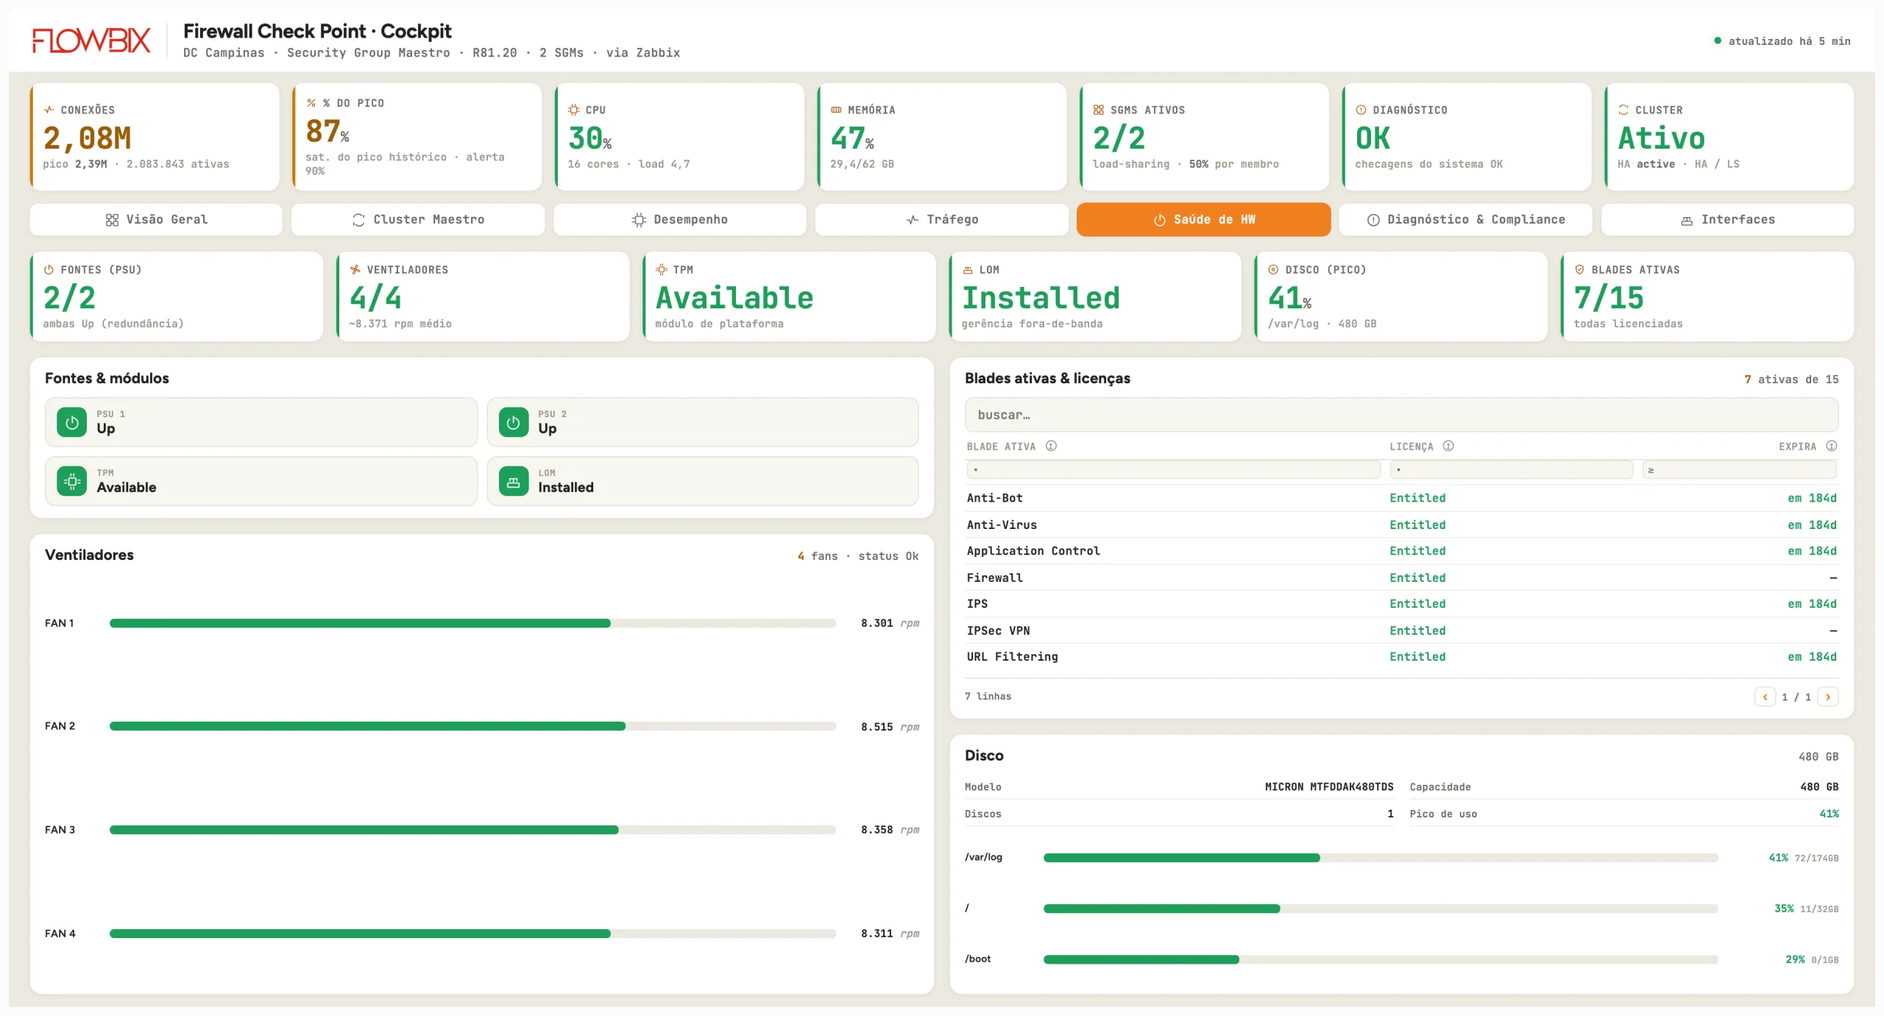Screen dimensions: 1884x1016
Task: Select the Anti-Bot blade row
Action: 1401,498
